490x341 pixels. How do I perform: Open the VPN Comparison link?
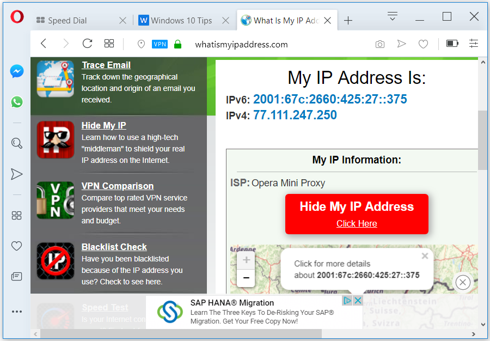coord(118,186)
